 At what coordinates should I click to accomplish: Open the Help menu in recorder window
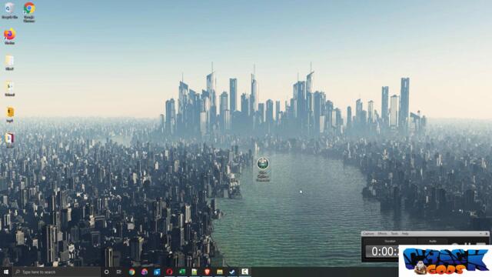[x=405, y=234]
